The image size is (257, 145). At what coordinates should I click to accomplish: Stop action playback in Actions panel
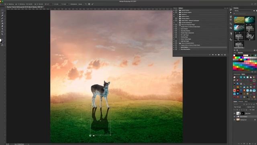pos(210,55)
